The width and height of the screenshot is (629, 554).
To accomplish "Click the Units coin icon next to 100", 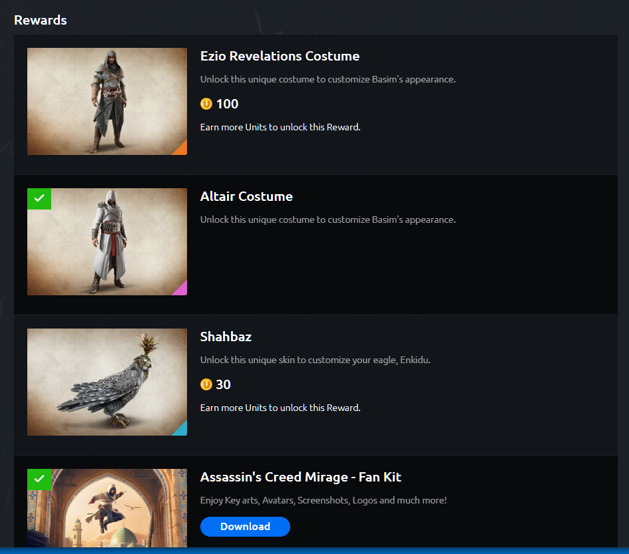I will [x=206, y=104].
